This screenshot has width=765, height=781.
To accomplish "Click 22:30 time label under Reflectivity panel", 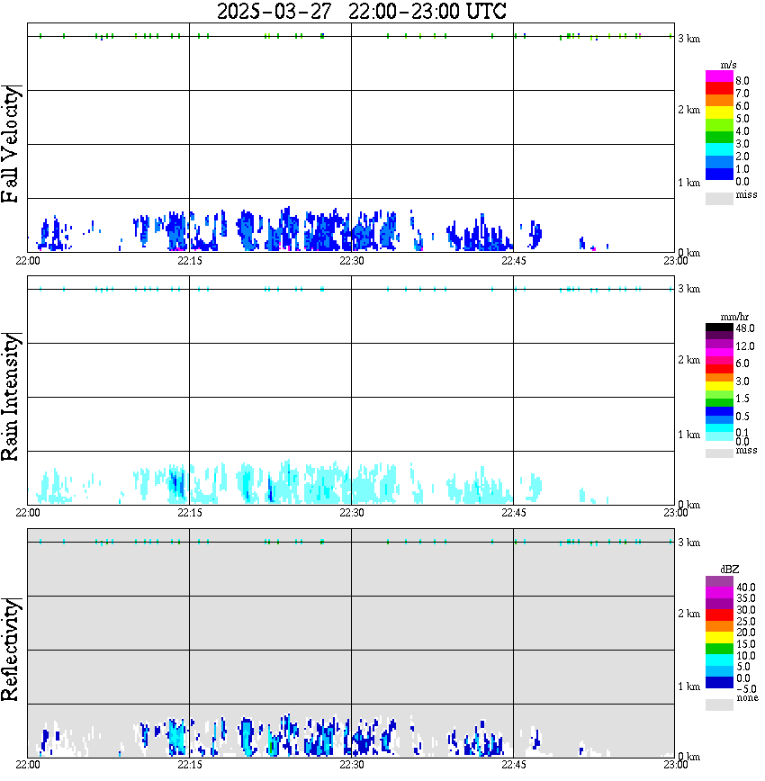I will [x=352, y=765].
